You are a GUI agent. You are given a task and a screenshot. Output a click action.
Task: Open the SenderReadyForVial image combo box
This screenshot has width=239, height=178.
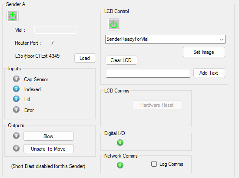[x=165, y=39]
